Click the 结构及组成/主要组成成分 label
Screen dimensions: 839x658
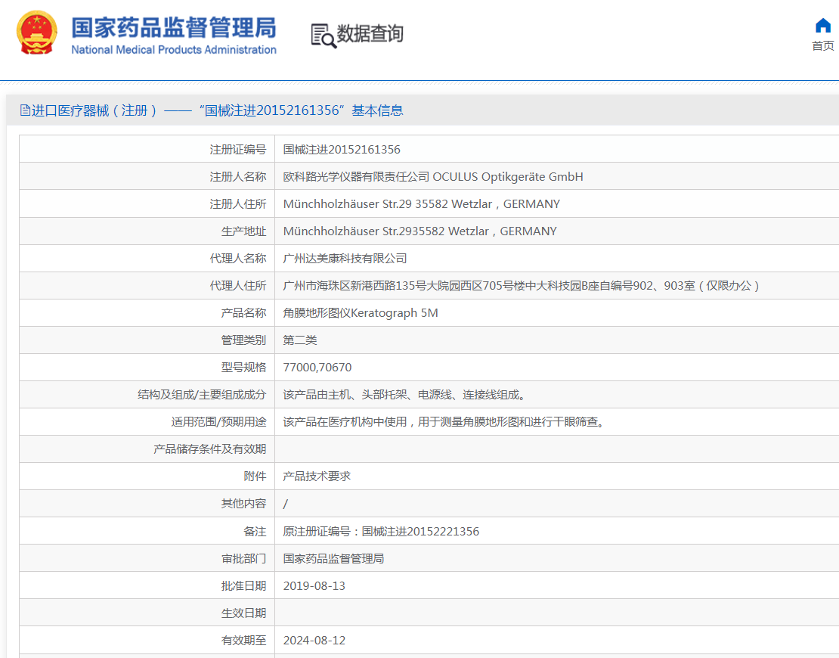(202, 395)
